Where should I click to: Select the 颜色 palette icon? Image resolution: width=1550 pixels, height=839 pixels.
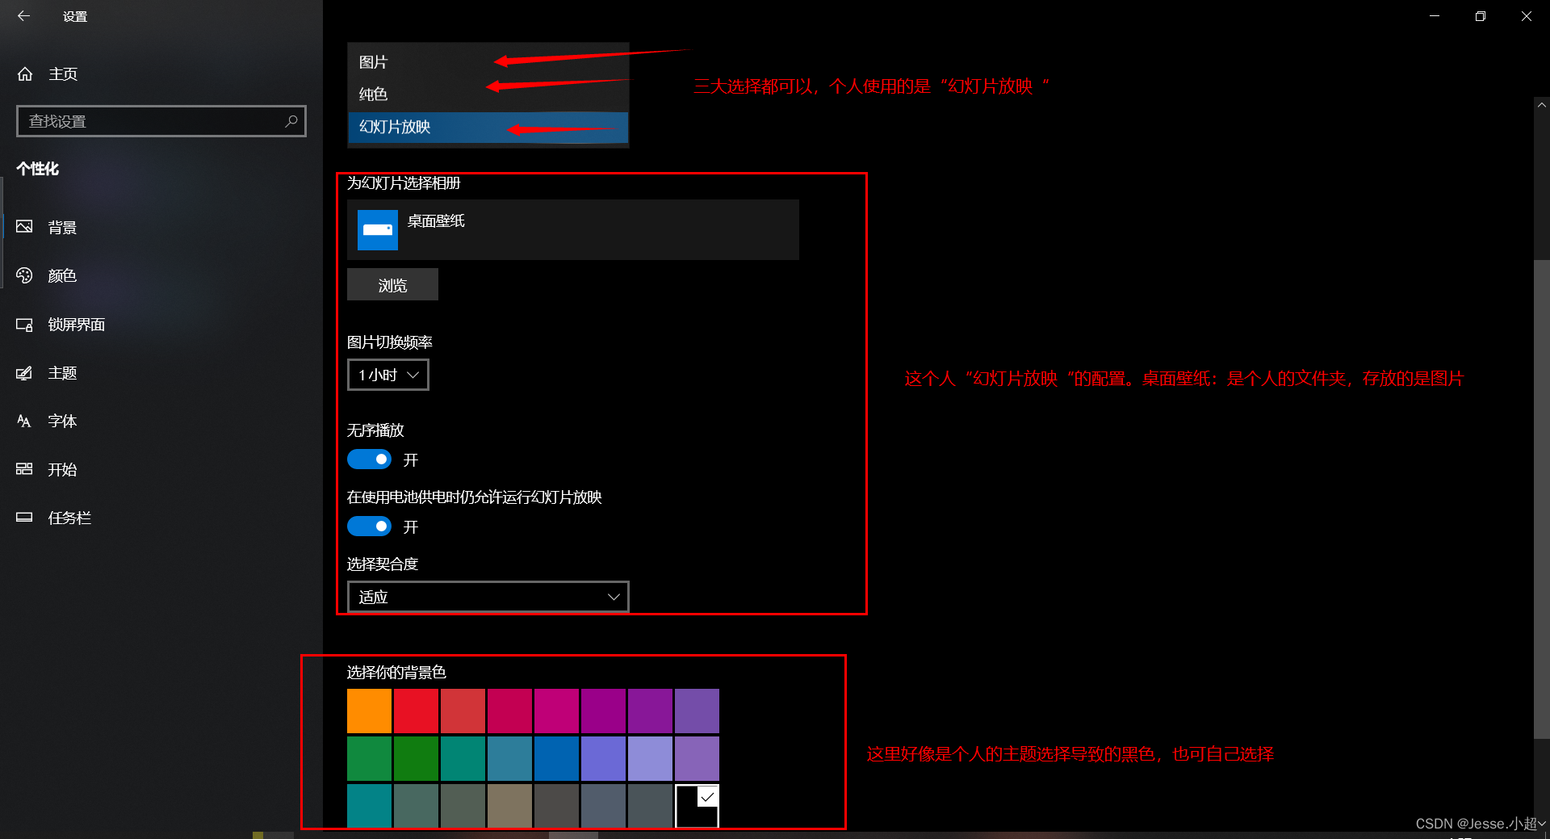coord(24,275)
